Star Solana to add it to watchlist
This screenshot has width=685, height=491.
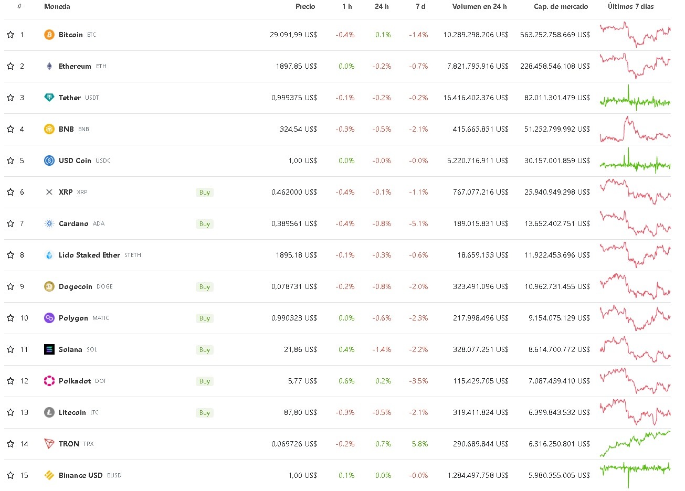(x=9, y=349)
